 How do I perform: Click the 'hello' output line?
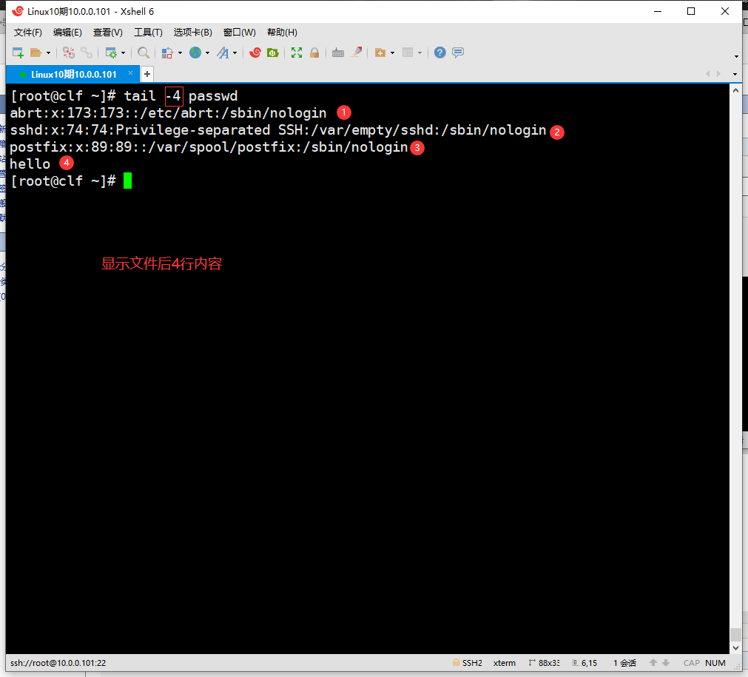(30, 164)
